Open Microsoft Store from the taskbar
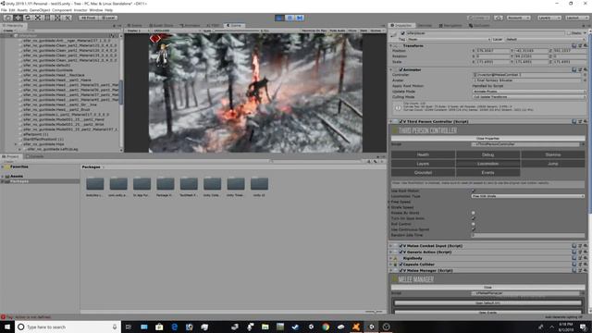 tap(159, 327)
